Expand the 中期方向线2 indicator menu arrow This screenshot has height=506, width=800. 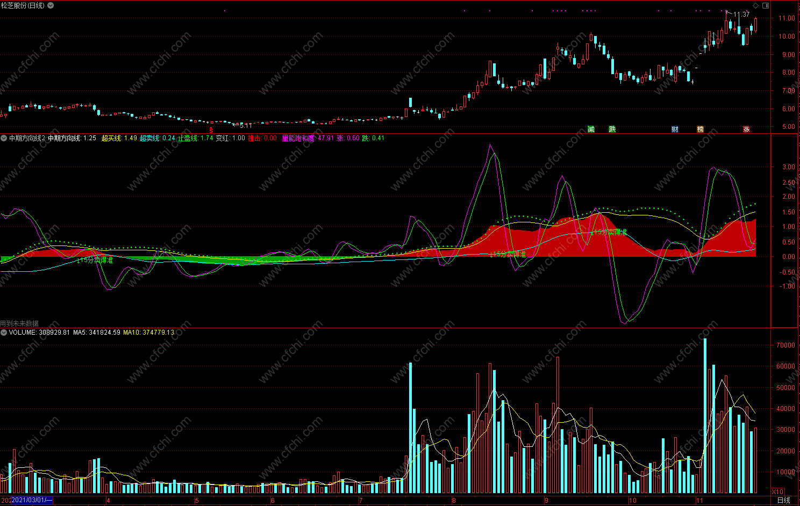tap(4, 138)
